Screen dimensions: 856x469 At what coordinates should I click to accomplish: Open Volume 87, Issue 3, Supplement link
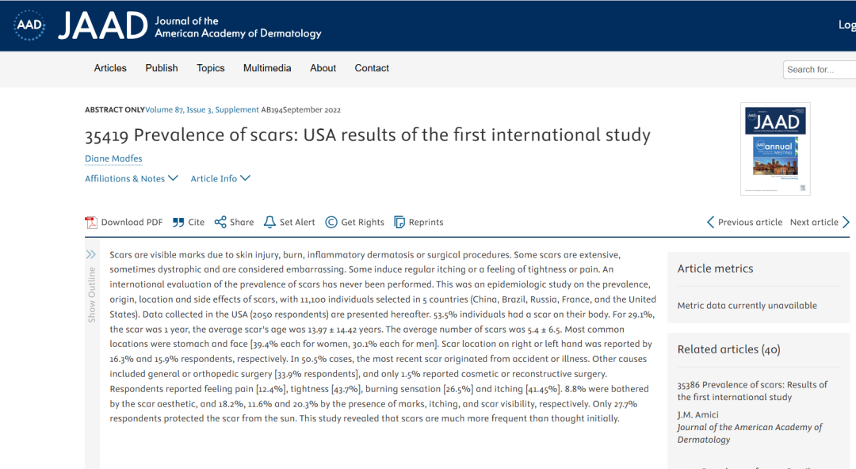202,110
